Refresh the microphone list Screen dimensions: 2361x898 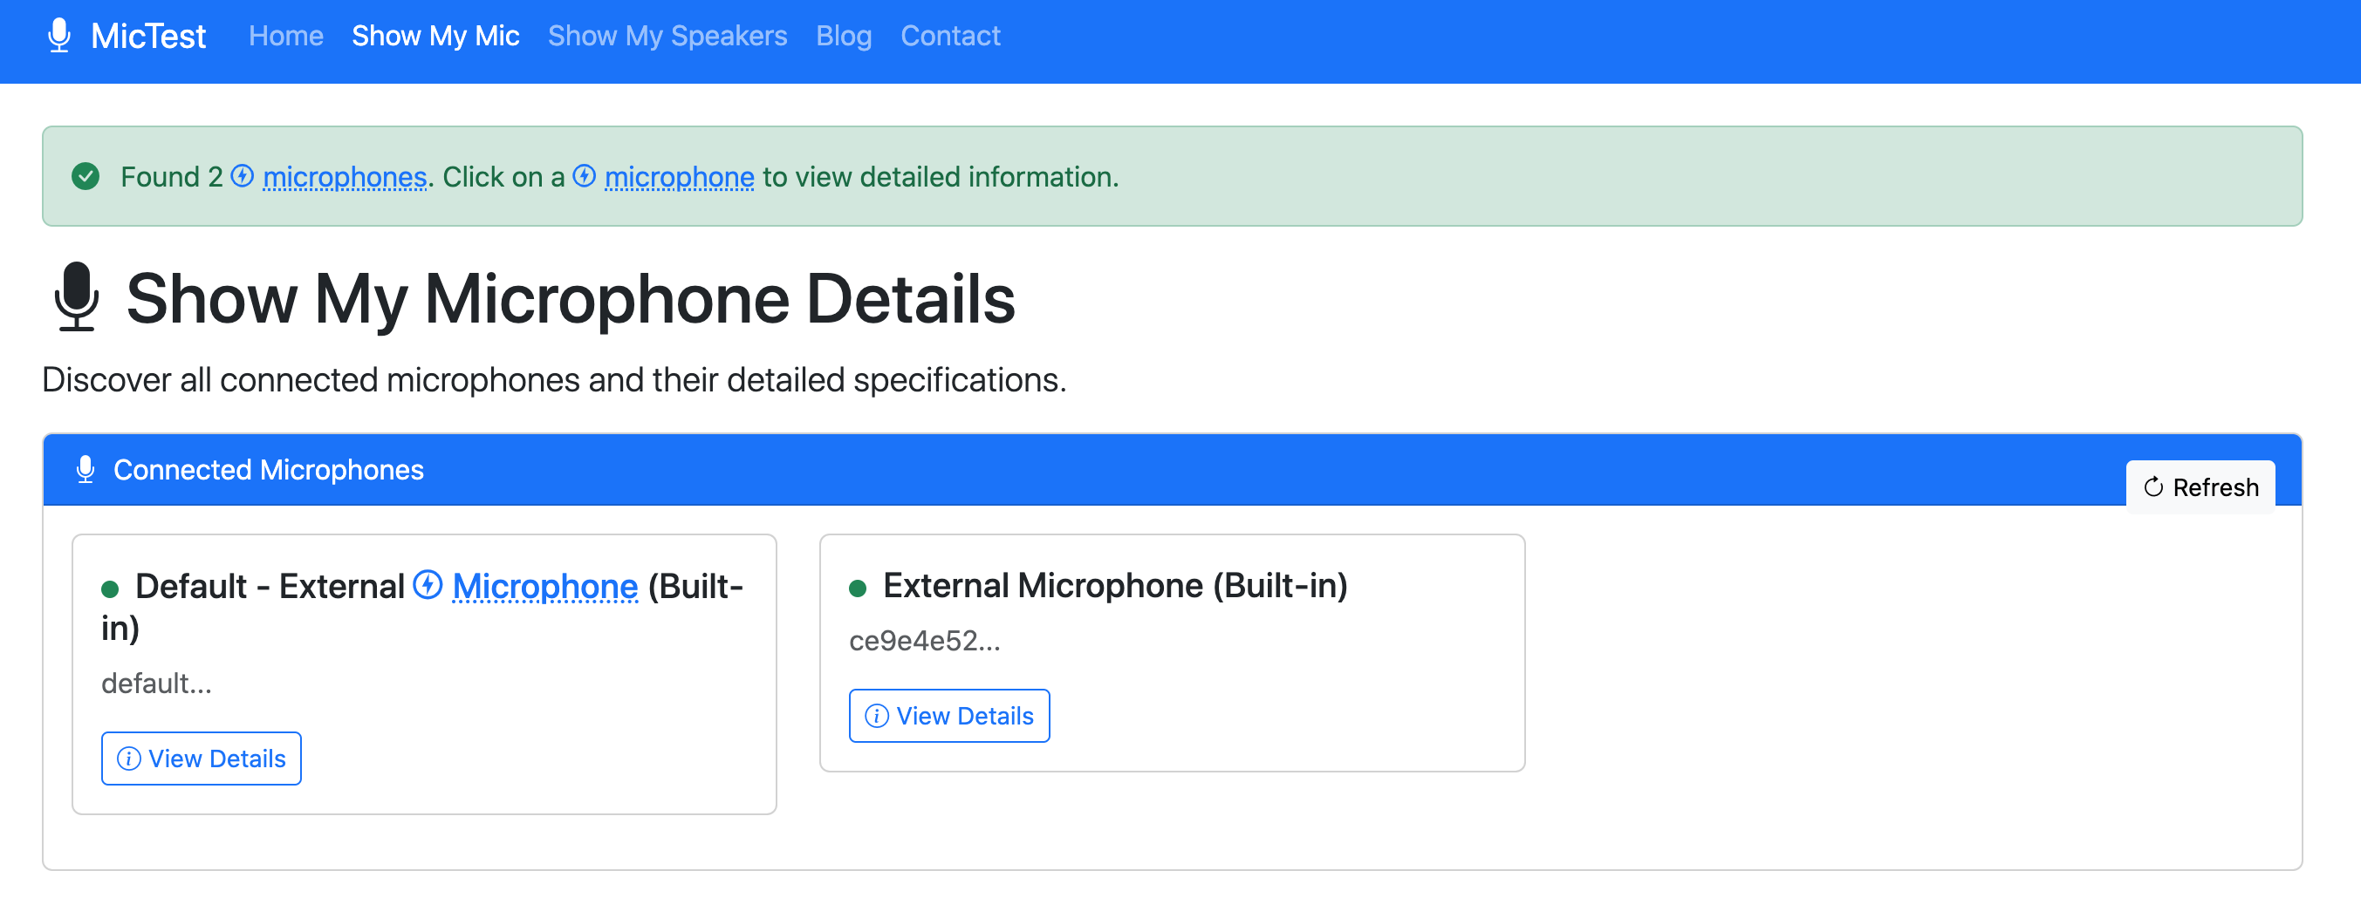(x=2200, y=486)
